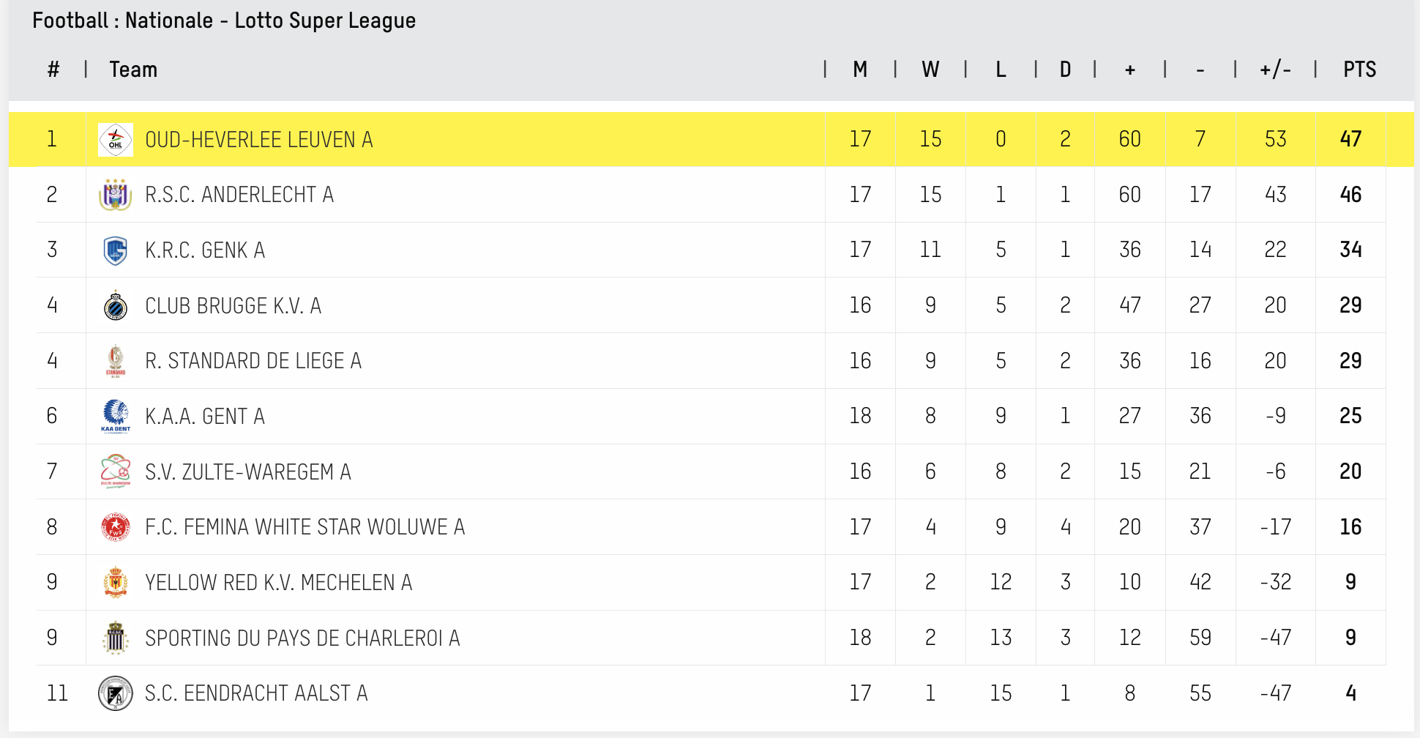
Task: Click the Eendracht Aalst round logo
Action: click(x=116, y=693)
